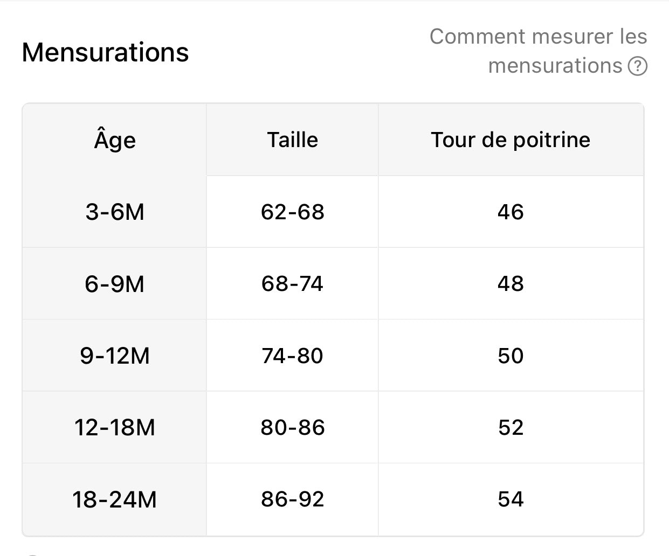This screenshot has height=556, width=669.
Task: Open the 'Comment mesurer les mensurations' link
Action: tap(538, 51)
